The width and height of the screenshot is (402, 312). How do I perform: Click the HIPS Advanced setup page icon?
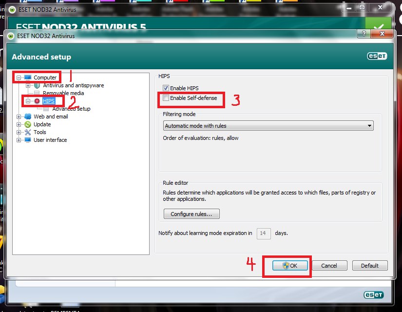point(46,109)
